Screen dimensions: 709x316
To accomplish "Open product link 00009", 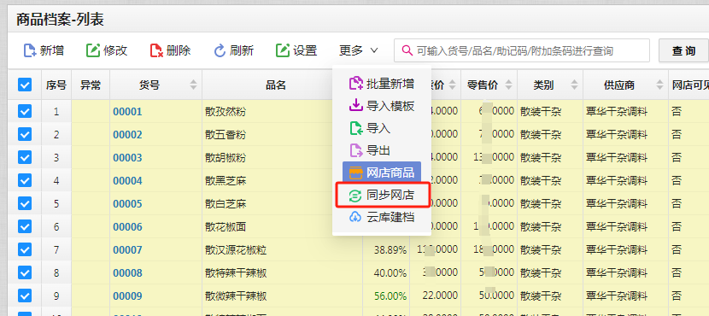I will [x=127, y=296].
